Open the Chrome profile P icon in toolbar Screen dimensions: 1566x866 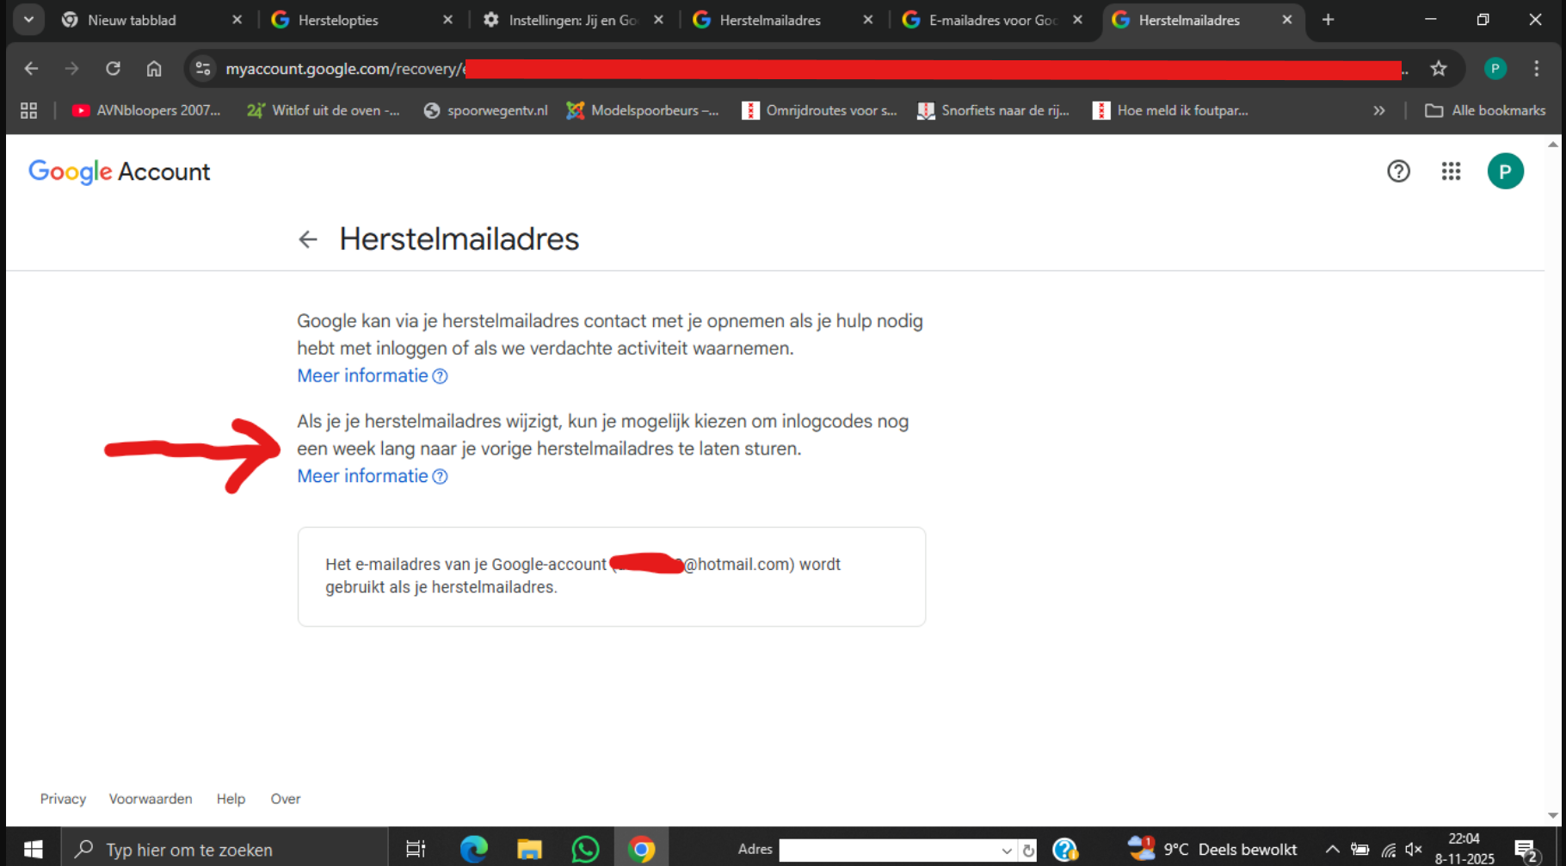coord(1495,69)
